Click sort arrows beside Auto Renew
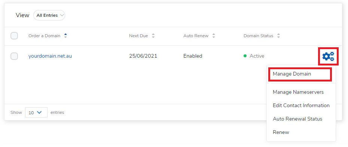348x147 pixels. (214, 36)
